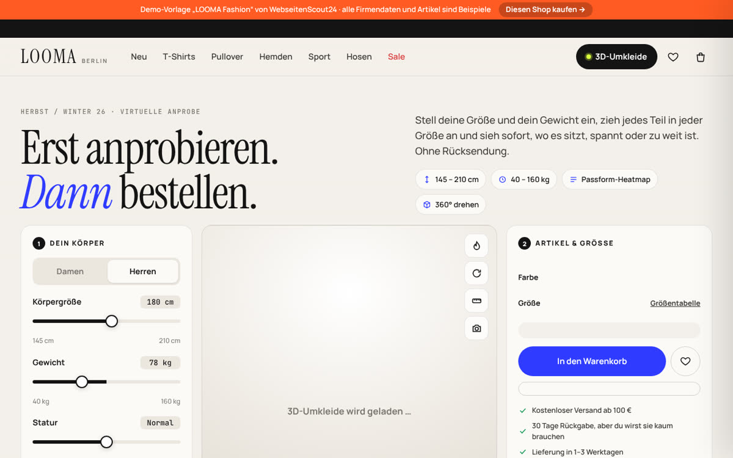Click the 3D-Umkleide button
The height and width of the screenshot is (458, 733).
(x=616, y=57)
